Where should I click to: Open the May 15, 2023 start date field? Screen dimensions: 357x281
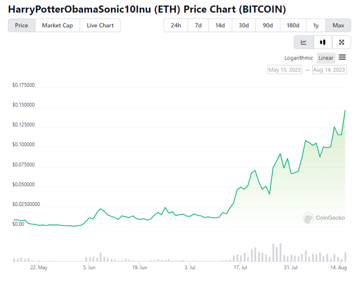coord(285,70)
